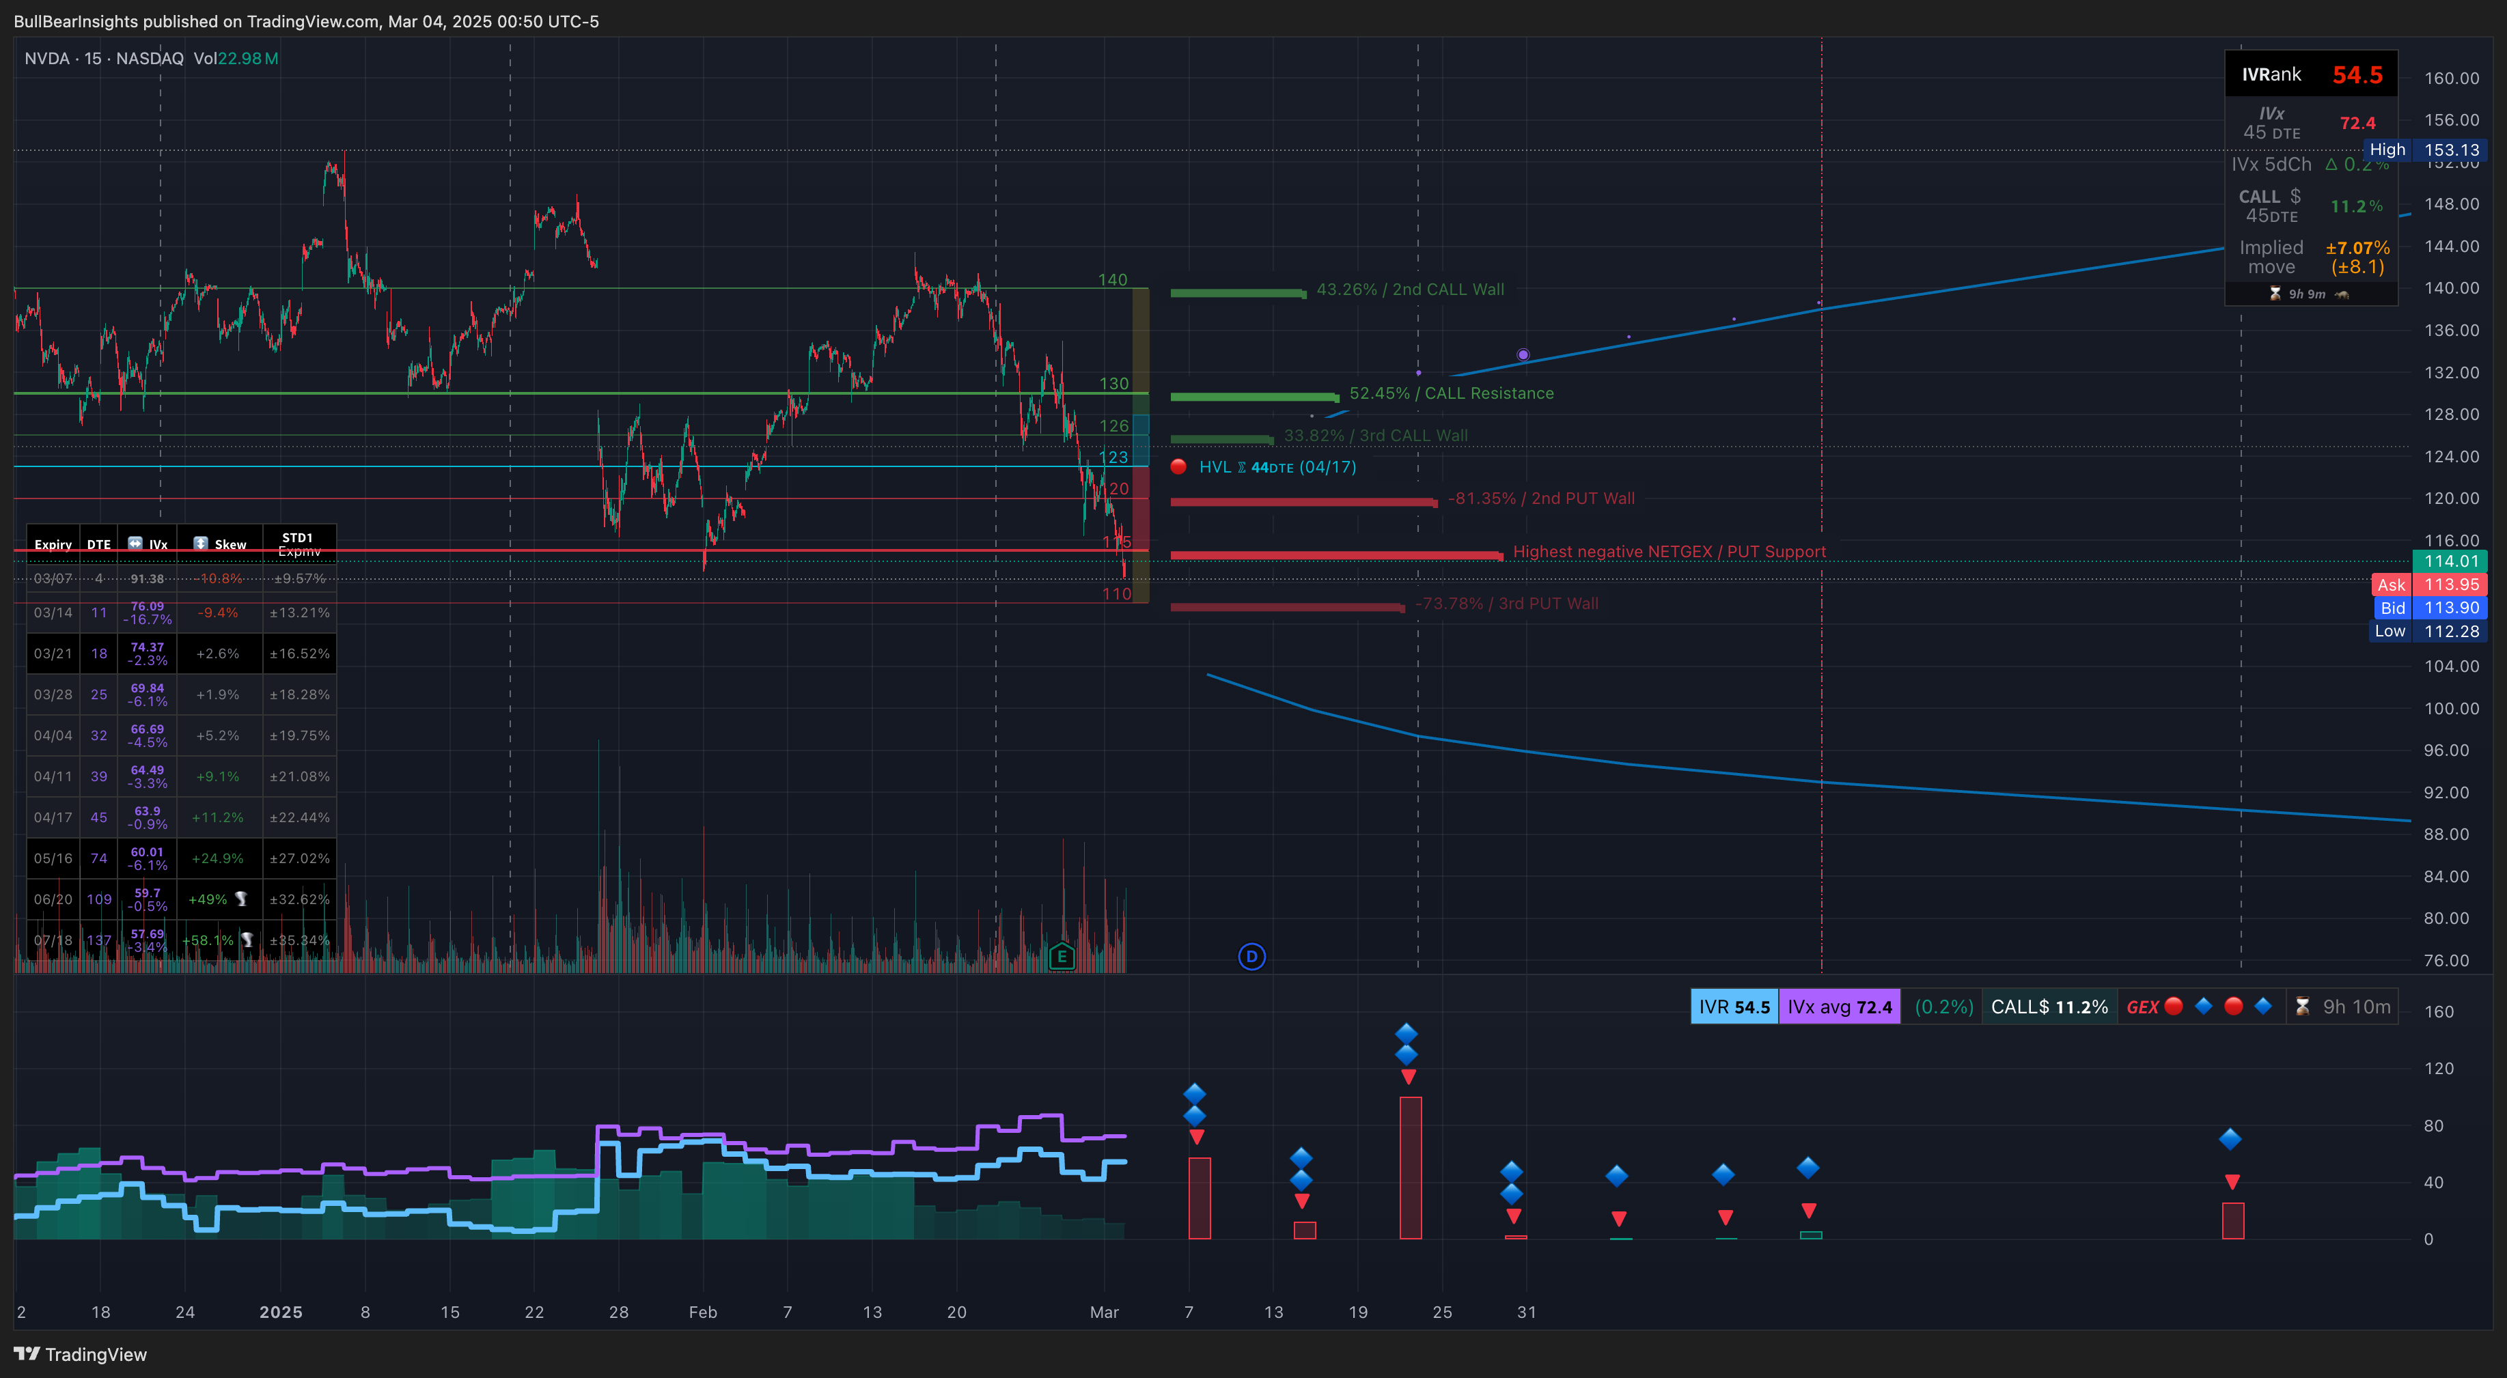Click the IVx avg 72.4 status label
The width and height of the screenshot is (2507, 1378).
click(x=1840, y=1007)
